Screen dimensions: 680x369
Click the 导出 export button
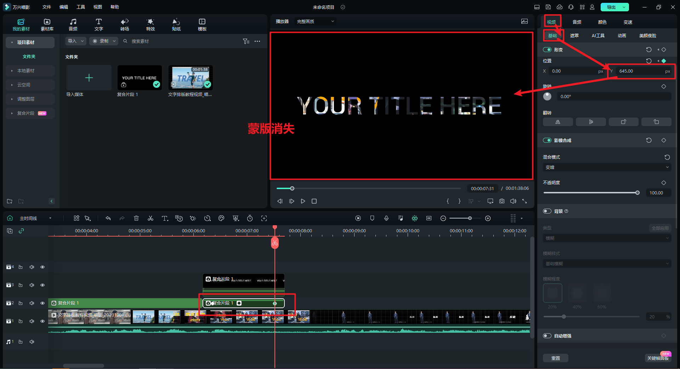tap(611, 7)
